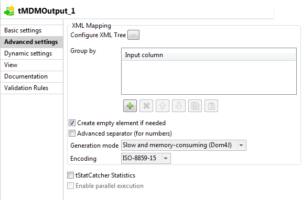Select Advanced settings tab
This screenshot has width=302, height=200.
coord(31,42)
